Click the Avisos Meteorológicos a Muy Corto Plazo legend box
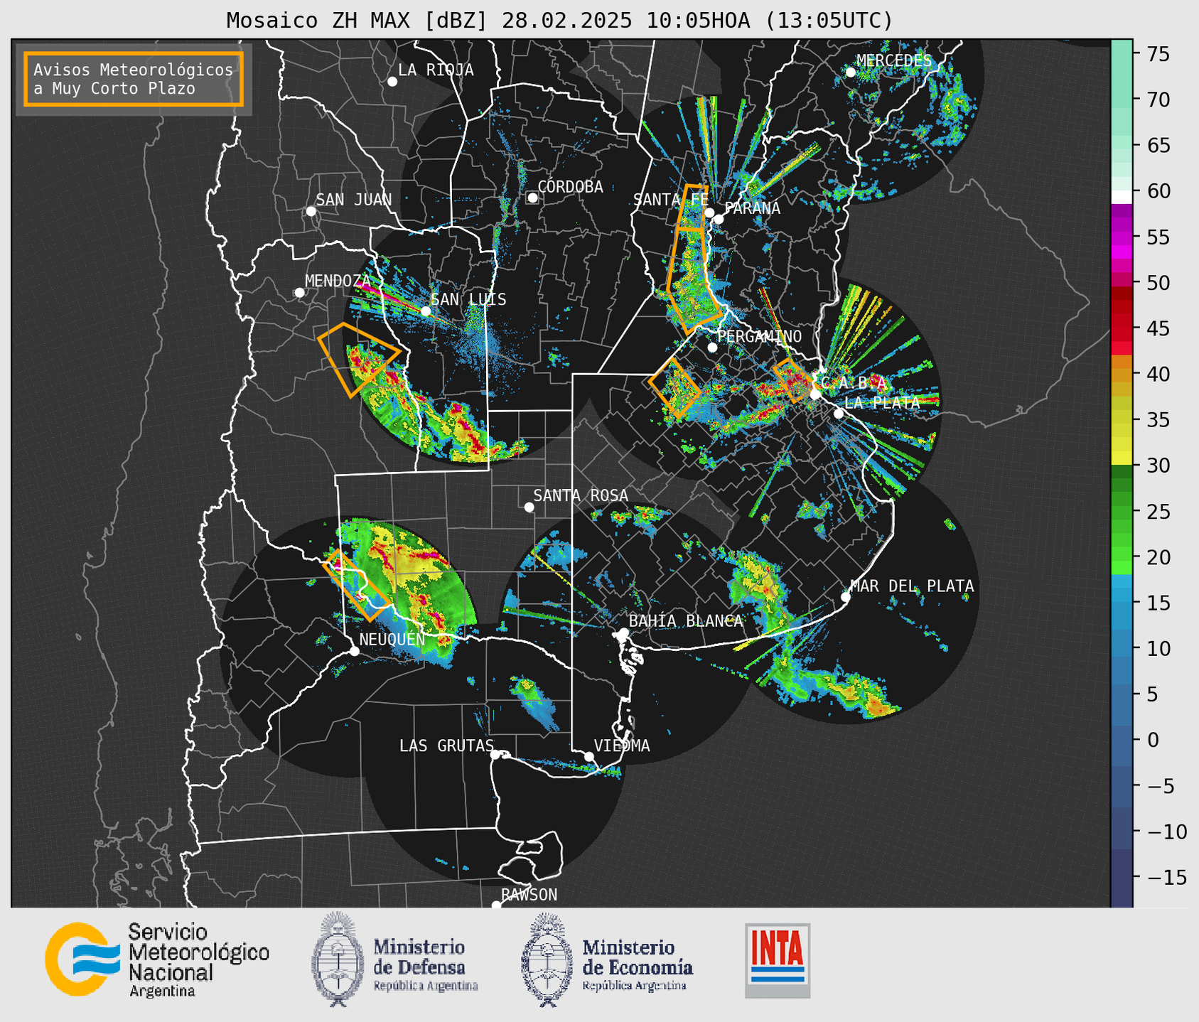The image size is (1199, 1022). click(x=134, y=79)
